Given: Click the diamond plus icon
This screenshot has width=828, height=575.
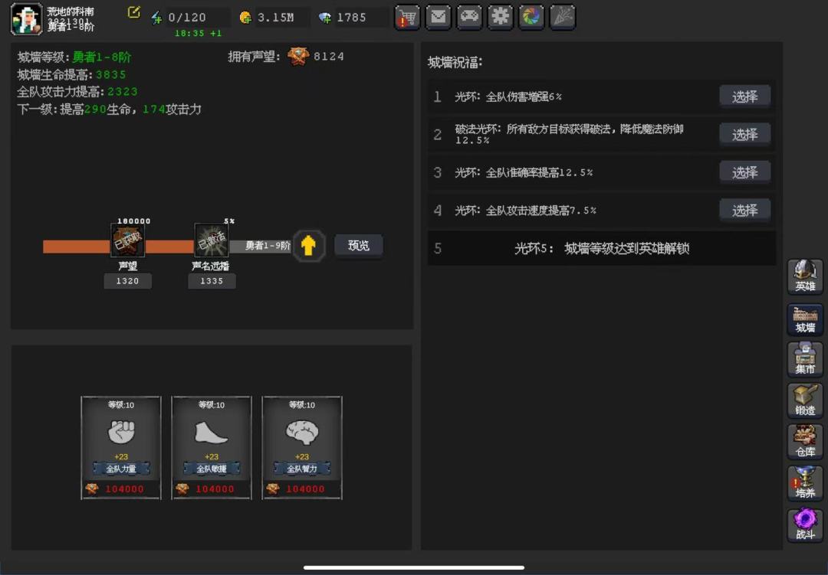Looking at the screenshot, I should coord(325,18).
